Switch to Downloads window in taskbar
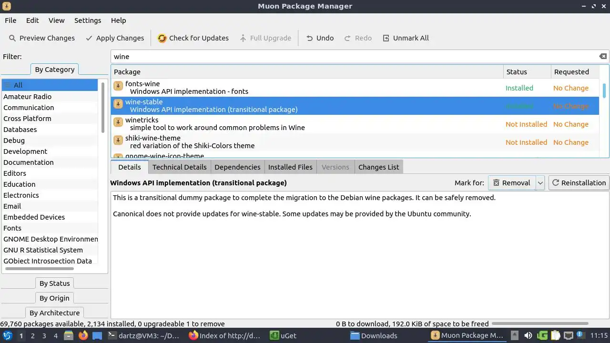This screenshot has height=343, width=610. pyautogui.click(x=374, y=335)
